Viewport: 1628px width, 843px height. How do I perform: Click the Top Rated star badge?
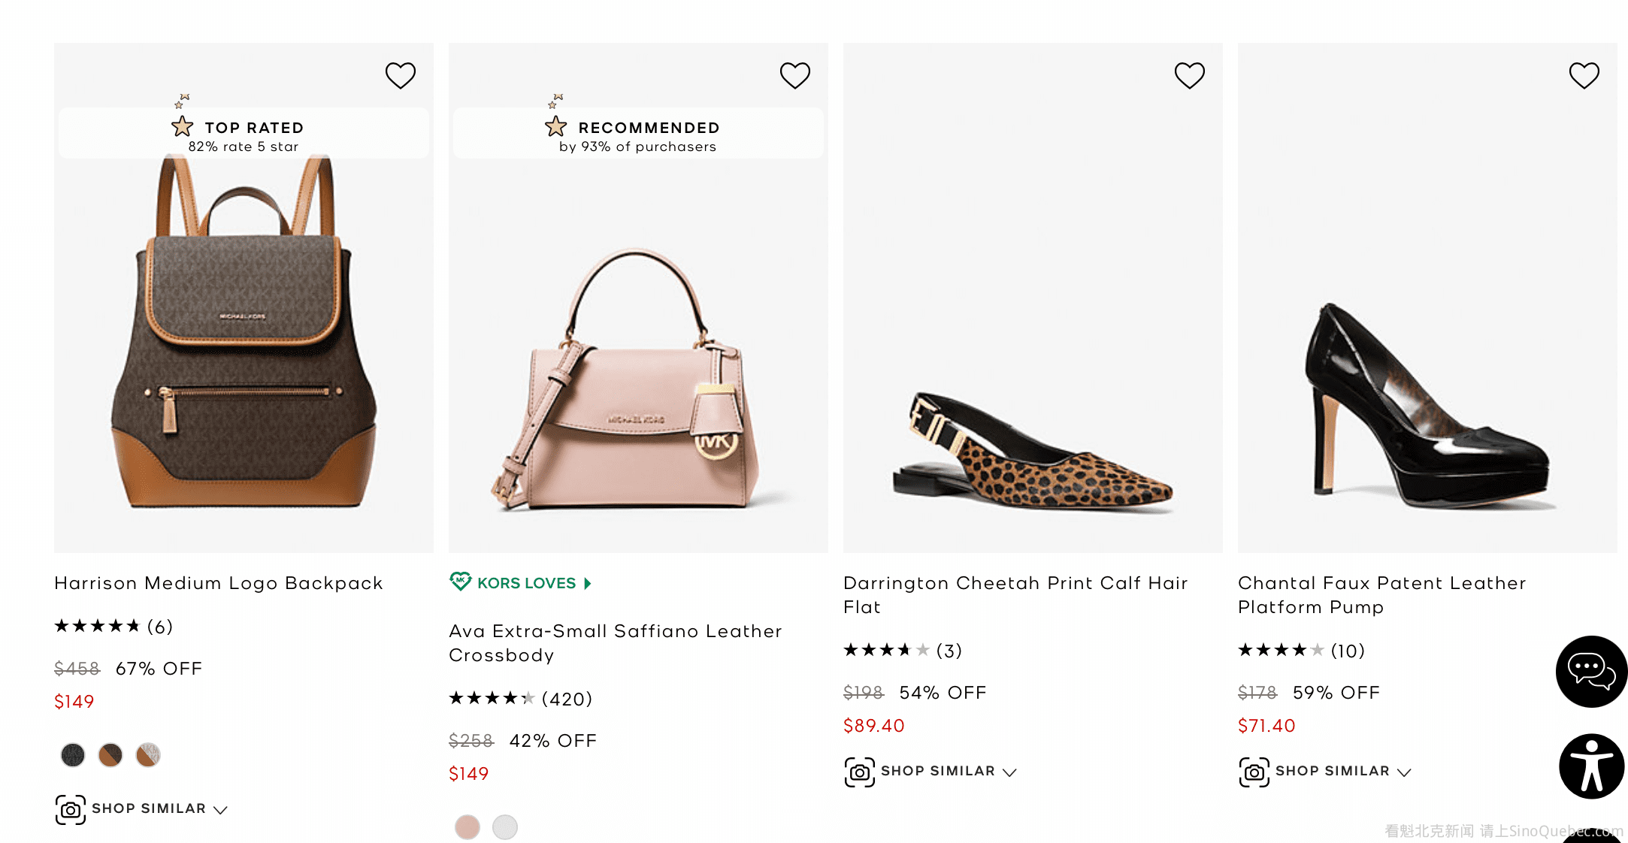coord(182,126)
